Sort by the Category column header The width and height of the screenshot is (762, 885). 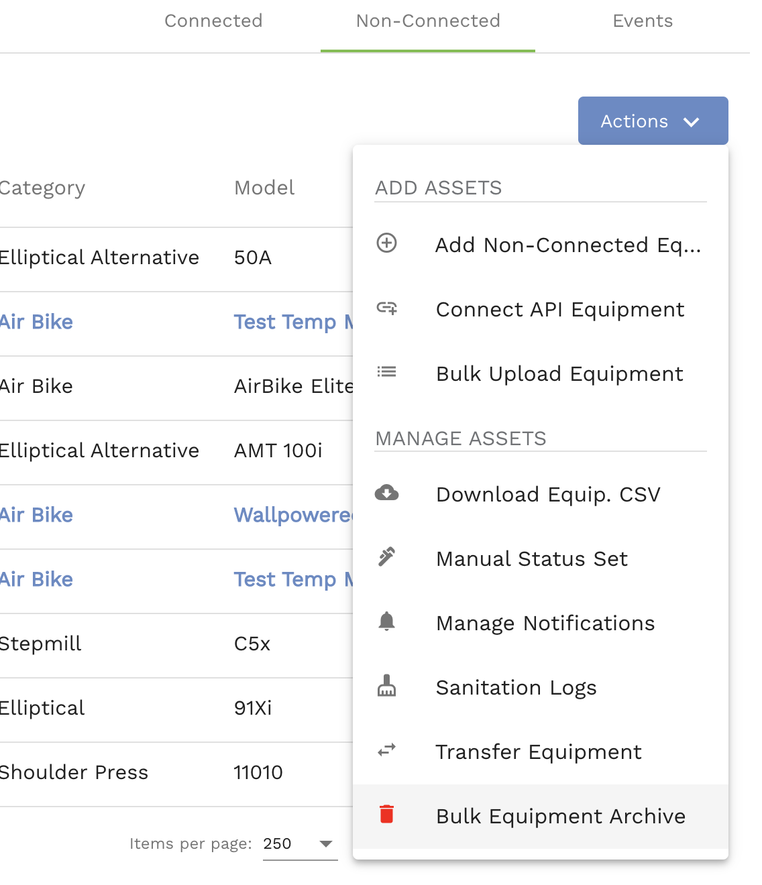click(x=42, y=188)
